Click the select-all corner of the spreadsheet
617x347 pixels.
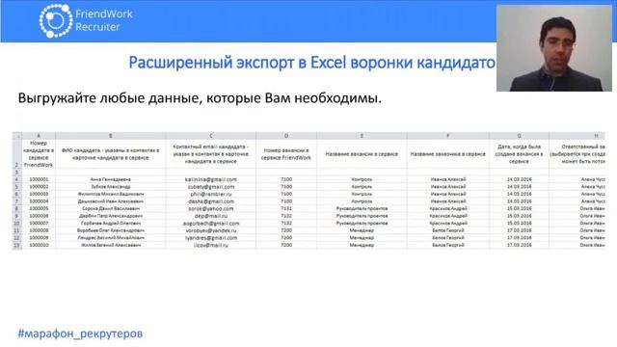click(17, 135)
